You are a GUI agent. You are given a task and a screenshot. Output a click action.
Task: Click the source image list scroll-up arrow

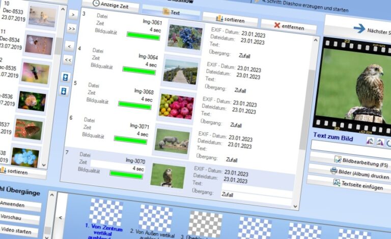(x=63, y=10)
